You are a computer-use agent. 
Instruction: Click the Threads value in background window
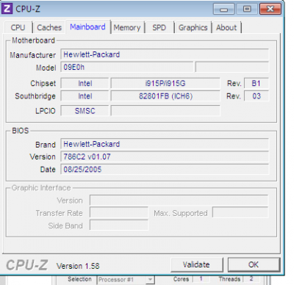pyautogui.click(x=251, y=279)
